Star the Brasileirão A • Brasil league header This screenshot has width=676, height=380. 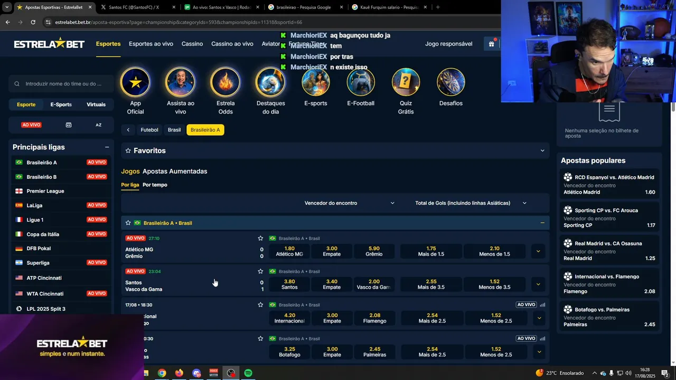point(128,223)
